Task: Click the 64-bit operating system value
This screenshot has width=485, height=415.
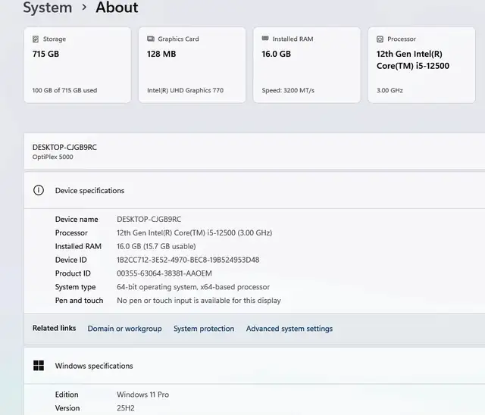Action: coord(193,287)
